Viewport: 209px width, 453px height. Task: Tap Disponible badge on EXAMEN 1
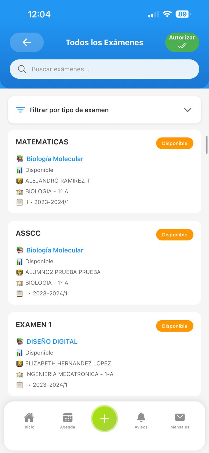[174, 326]
